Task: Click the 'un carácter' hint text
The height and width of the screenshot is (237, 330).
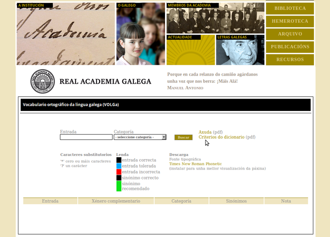Action: (x=74, y=166)
